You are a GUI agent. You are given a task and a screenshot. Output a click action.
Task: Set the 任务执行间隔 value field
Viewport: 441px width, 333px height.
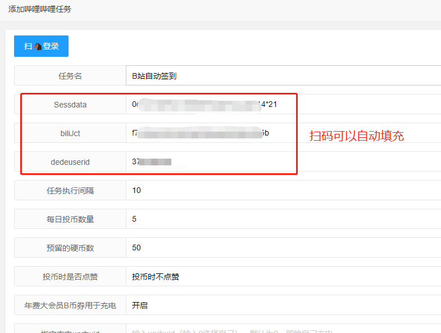click(x=284, y=191)
